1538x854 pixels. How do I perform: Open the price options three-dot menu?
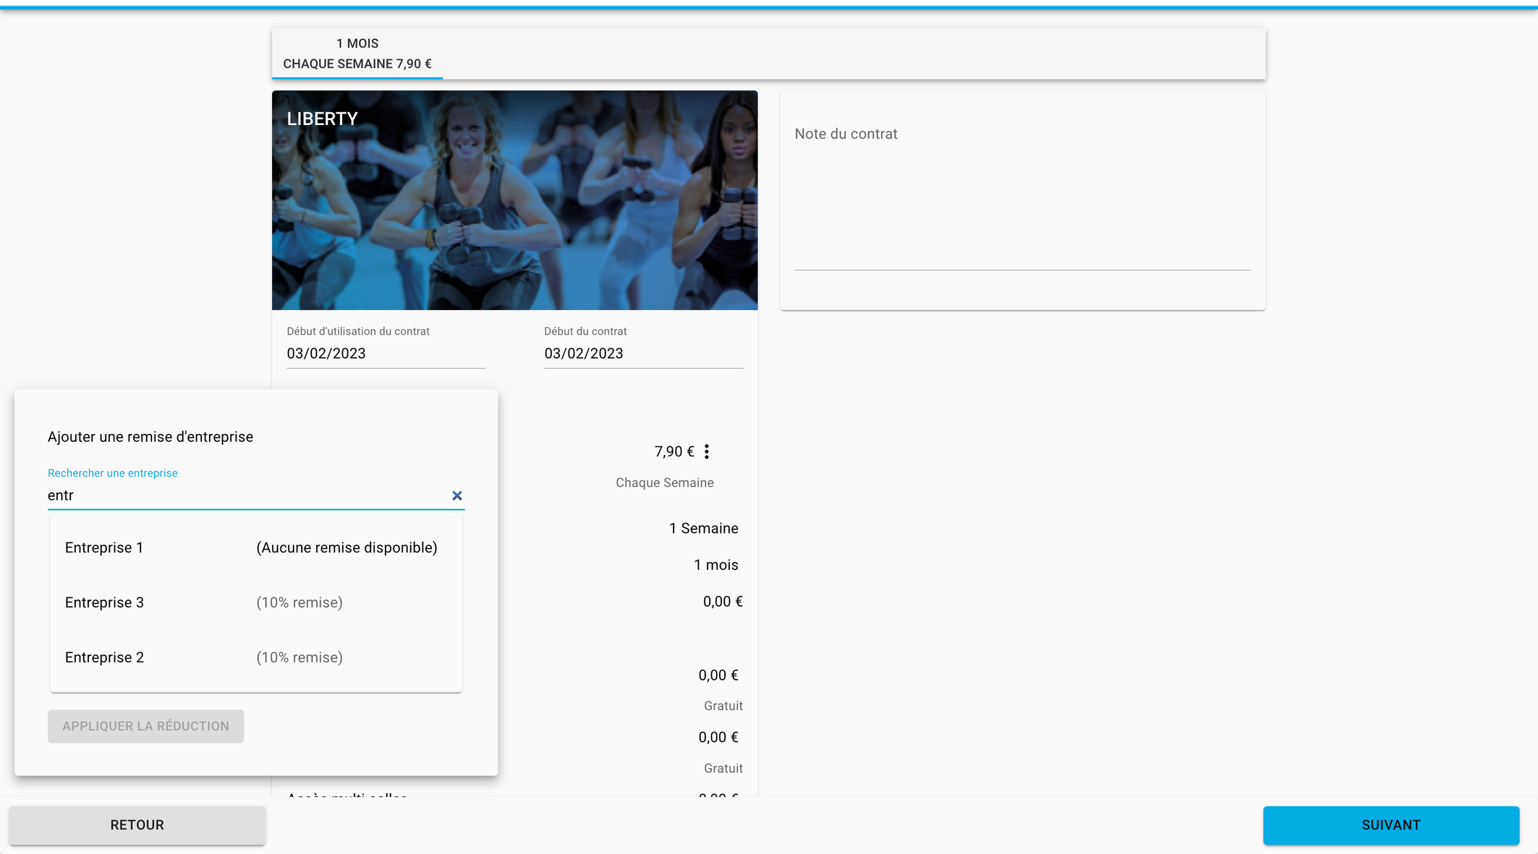point(707,452)
